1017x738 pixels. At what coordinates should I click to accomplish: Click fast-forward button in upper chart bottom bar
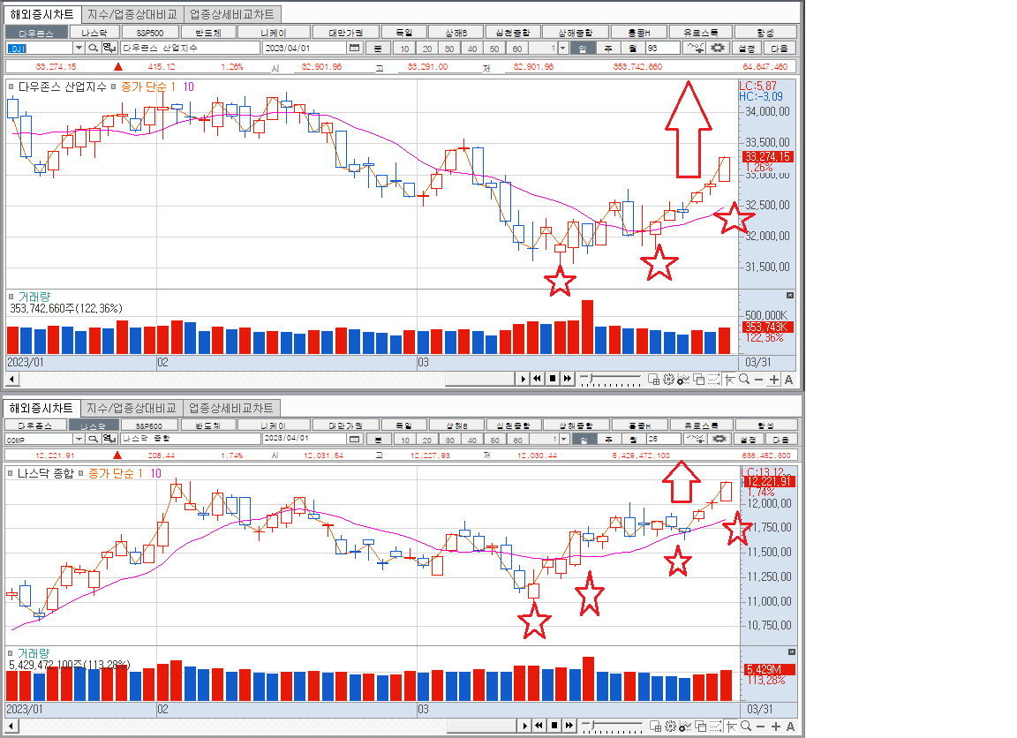568,379
